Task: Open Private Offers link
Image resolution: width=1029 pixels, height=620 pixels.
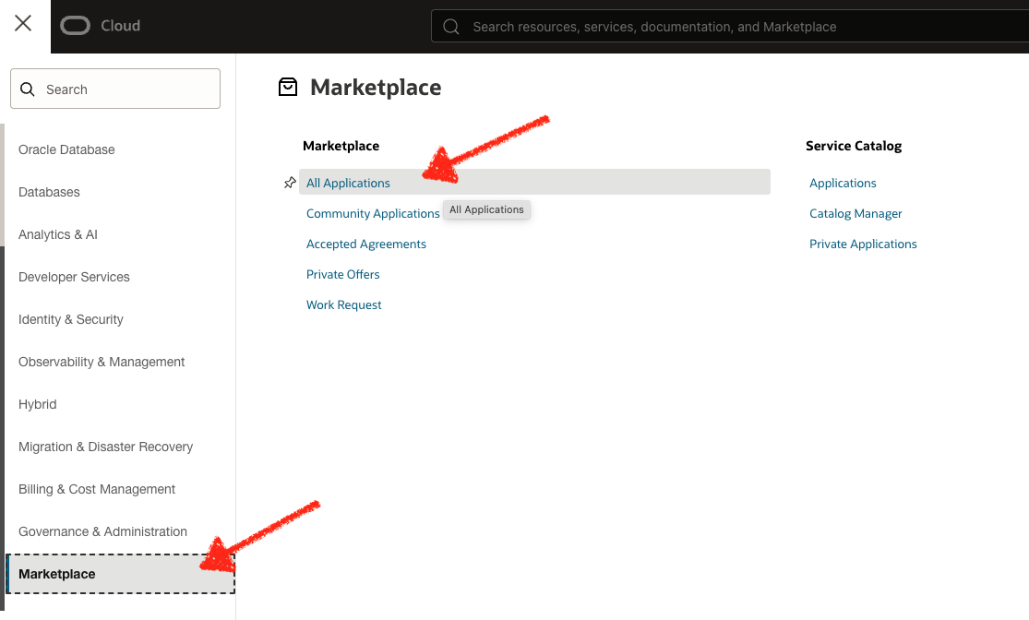Action: 342,274
